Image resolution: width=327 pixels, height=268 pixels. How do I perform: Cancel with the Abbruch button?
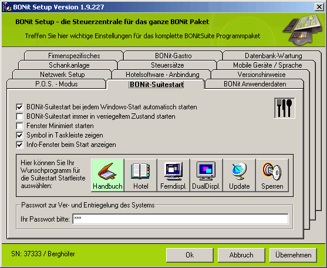point(241,255)
